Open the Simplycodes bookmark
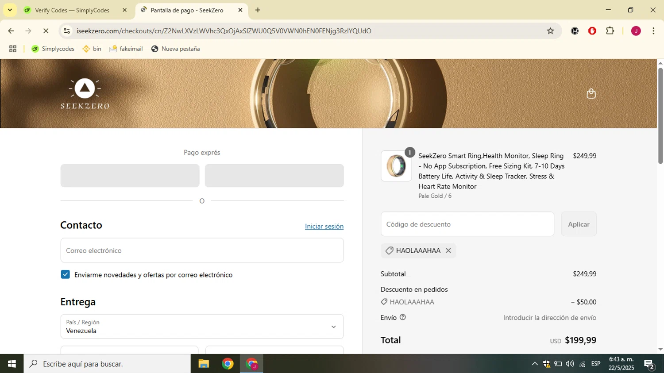 pos(53,49)
